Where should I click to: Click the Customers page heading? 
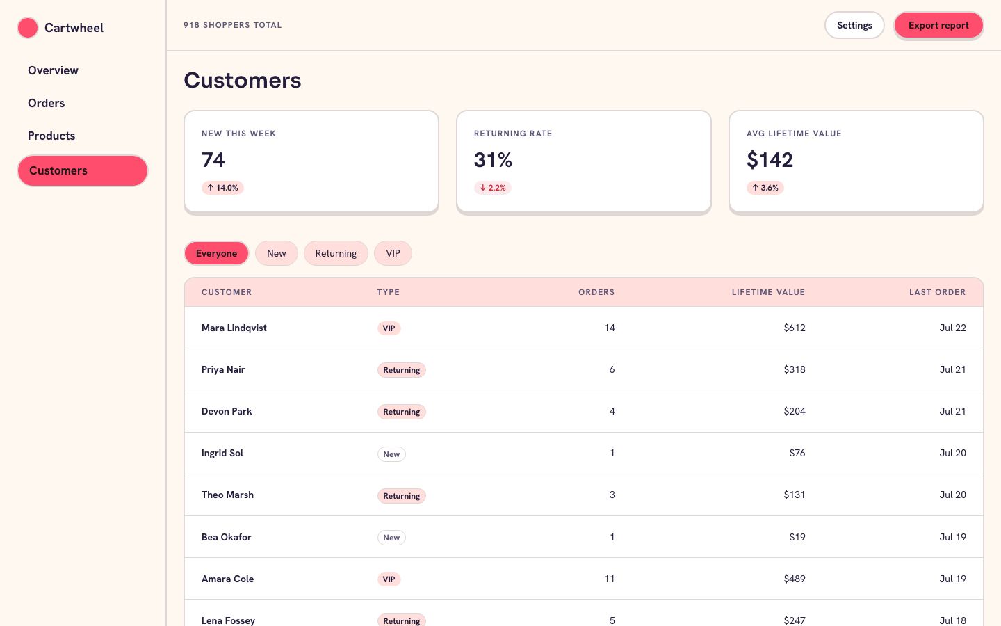[243, 80]
